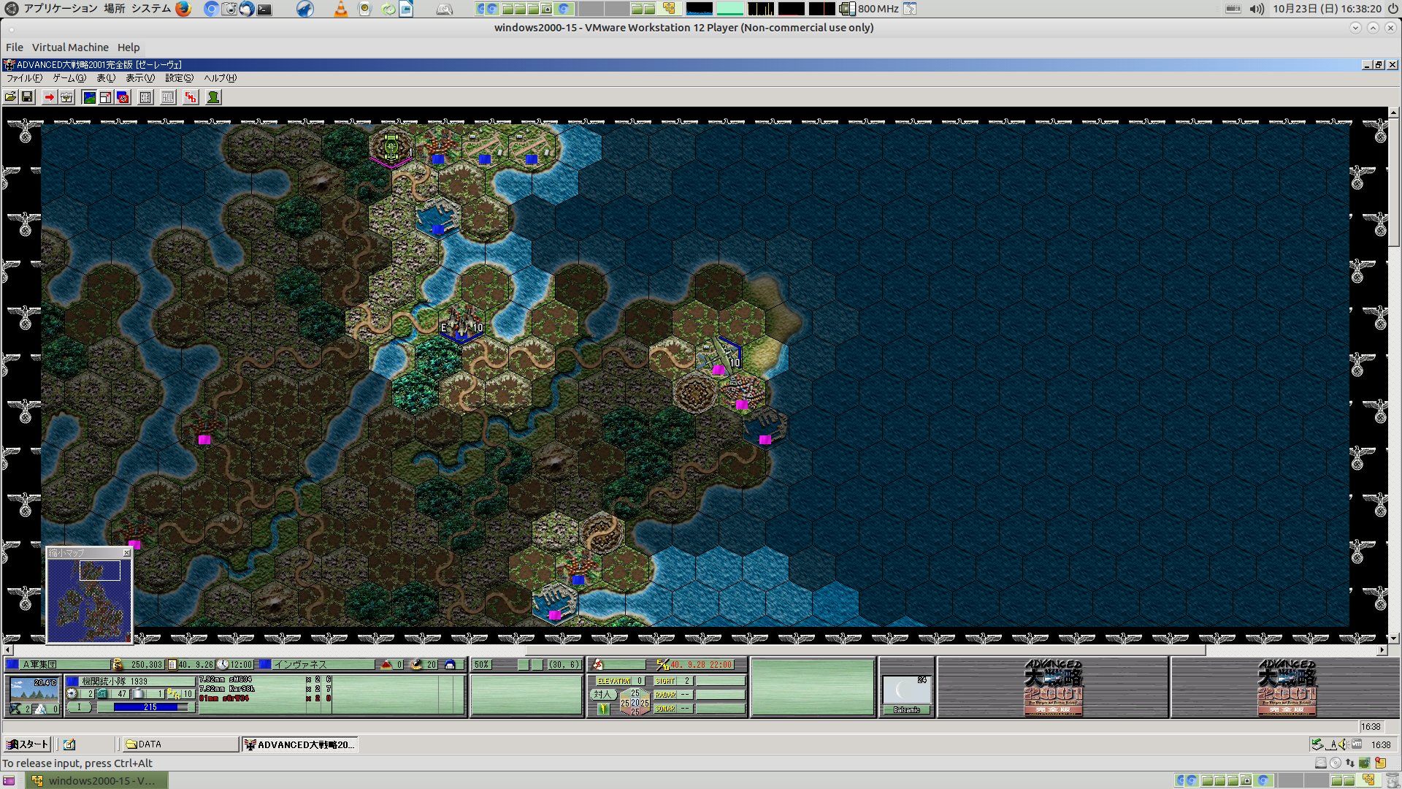Open the Virtual Machine menu

click(70, 47)
